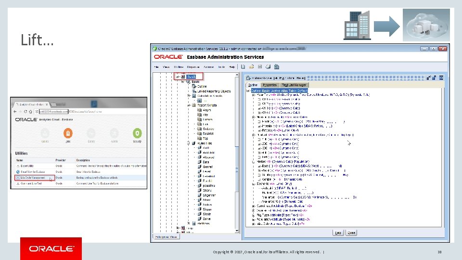Switch to the Outline tab
The width and height of the screenshot is (462, 260).
[253, 85]
